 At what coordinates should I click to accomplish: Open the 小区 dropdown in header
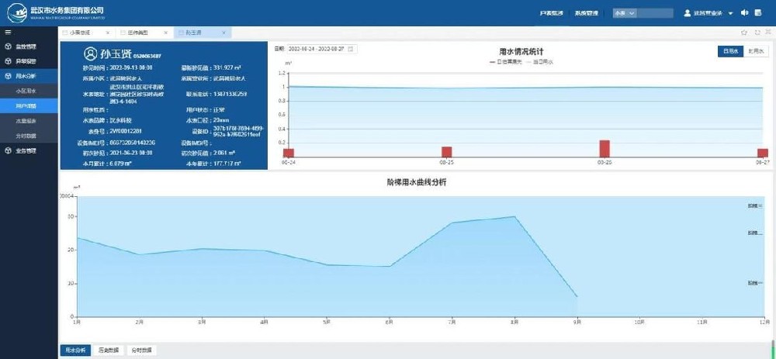(x=625, y=13)
